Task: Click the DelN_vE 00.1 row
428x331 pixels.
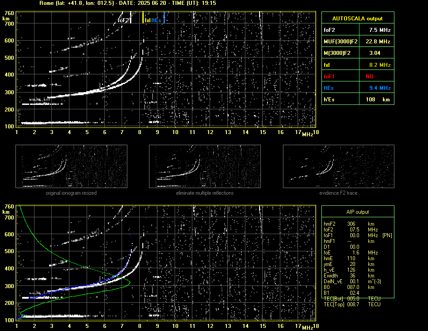Action: point(352,281)
